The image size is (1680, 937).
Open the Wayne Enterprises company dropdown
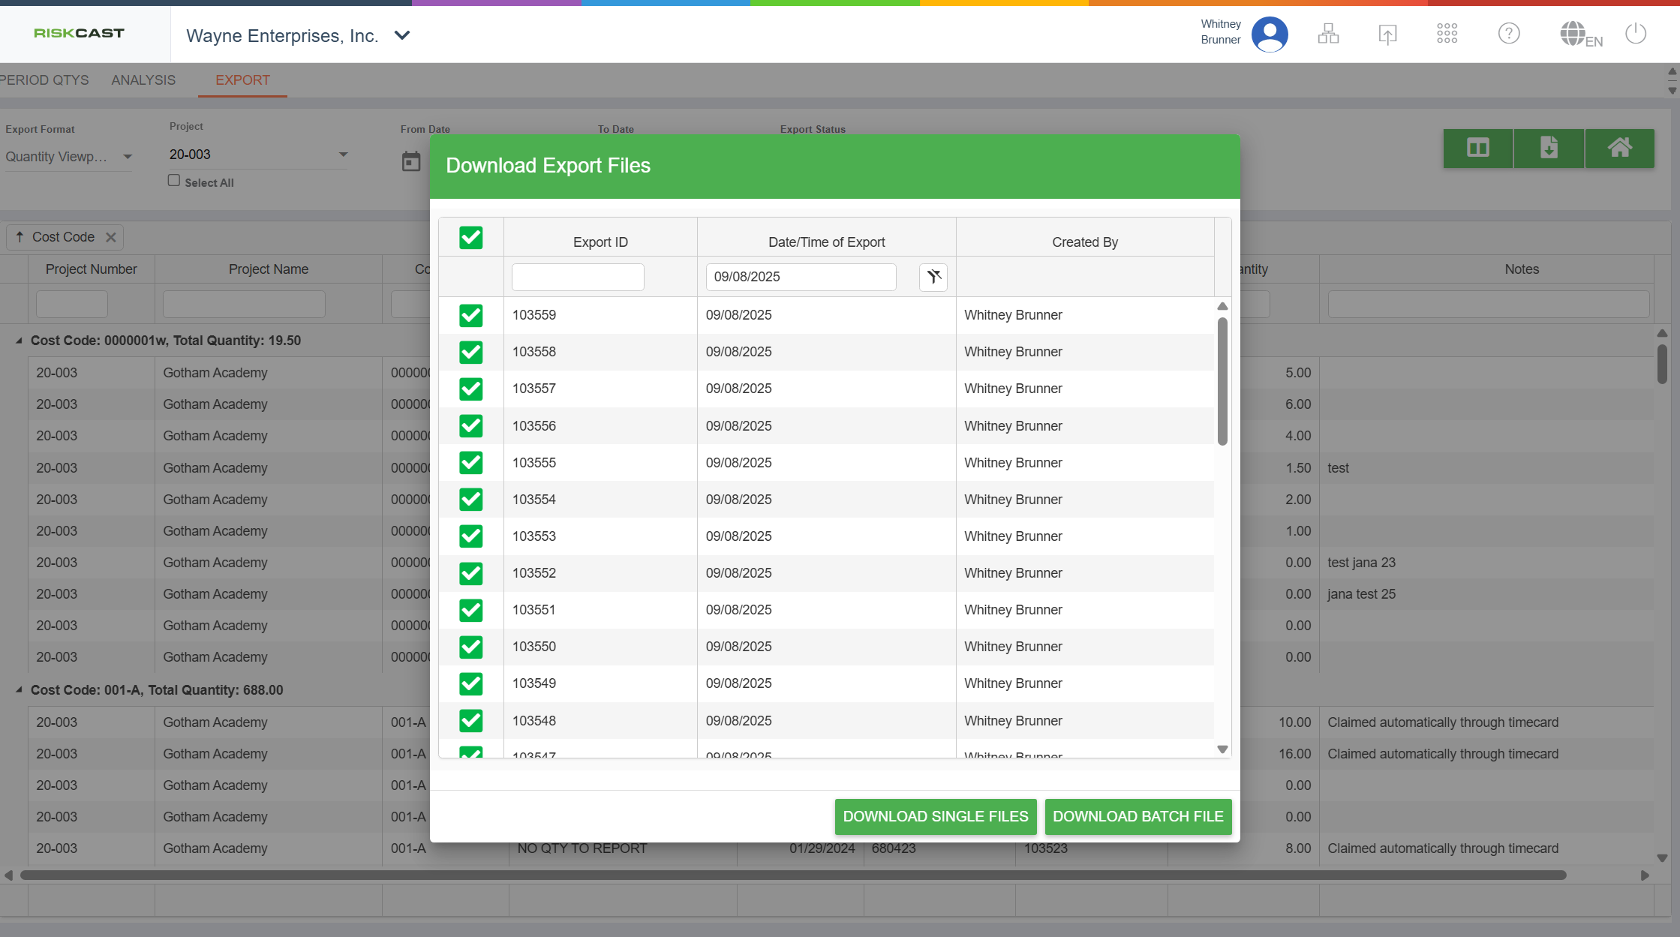coord(402,35)
